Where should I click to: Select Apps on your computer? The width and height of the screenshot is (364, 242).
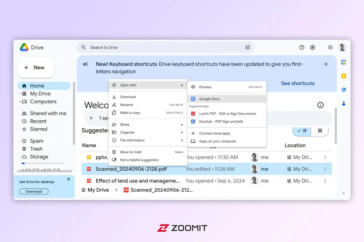pos(227,141)
